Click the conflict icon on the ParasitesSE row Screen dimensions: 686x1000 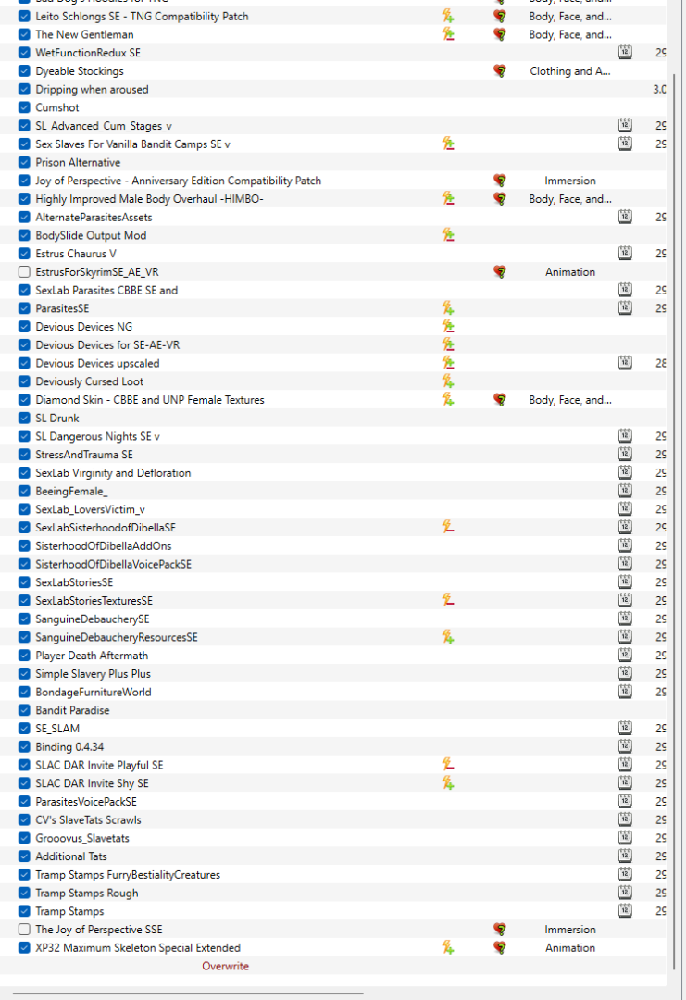tap(448, 308)
